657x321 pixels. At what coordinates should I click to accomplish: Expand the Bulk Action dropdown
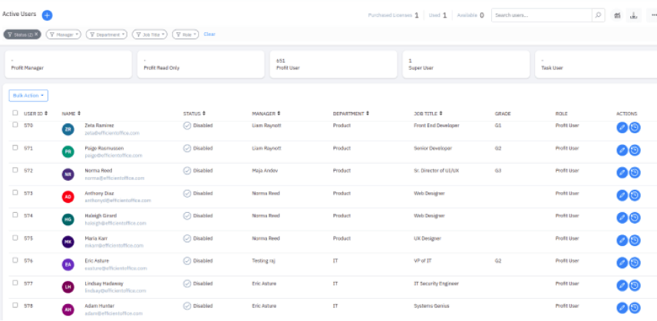(x=28, y=96)
